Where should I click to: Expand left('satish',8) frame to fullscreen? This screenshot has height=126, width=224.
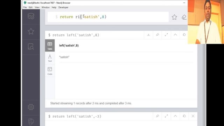tap(166, 35)
